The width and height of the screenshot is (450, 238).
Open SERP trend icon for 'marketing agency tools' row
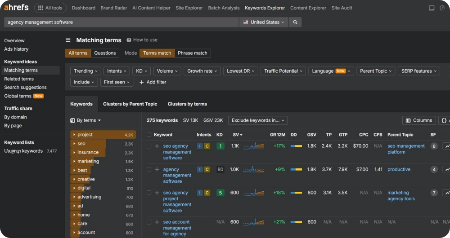(x=446, y=193)
